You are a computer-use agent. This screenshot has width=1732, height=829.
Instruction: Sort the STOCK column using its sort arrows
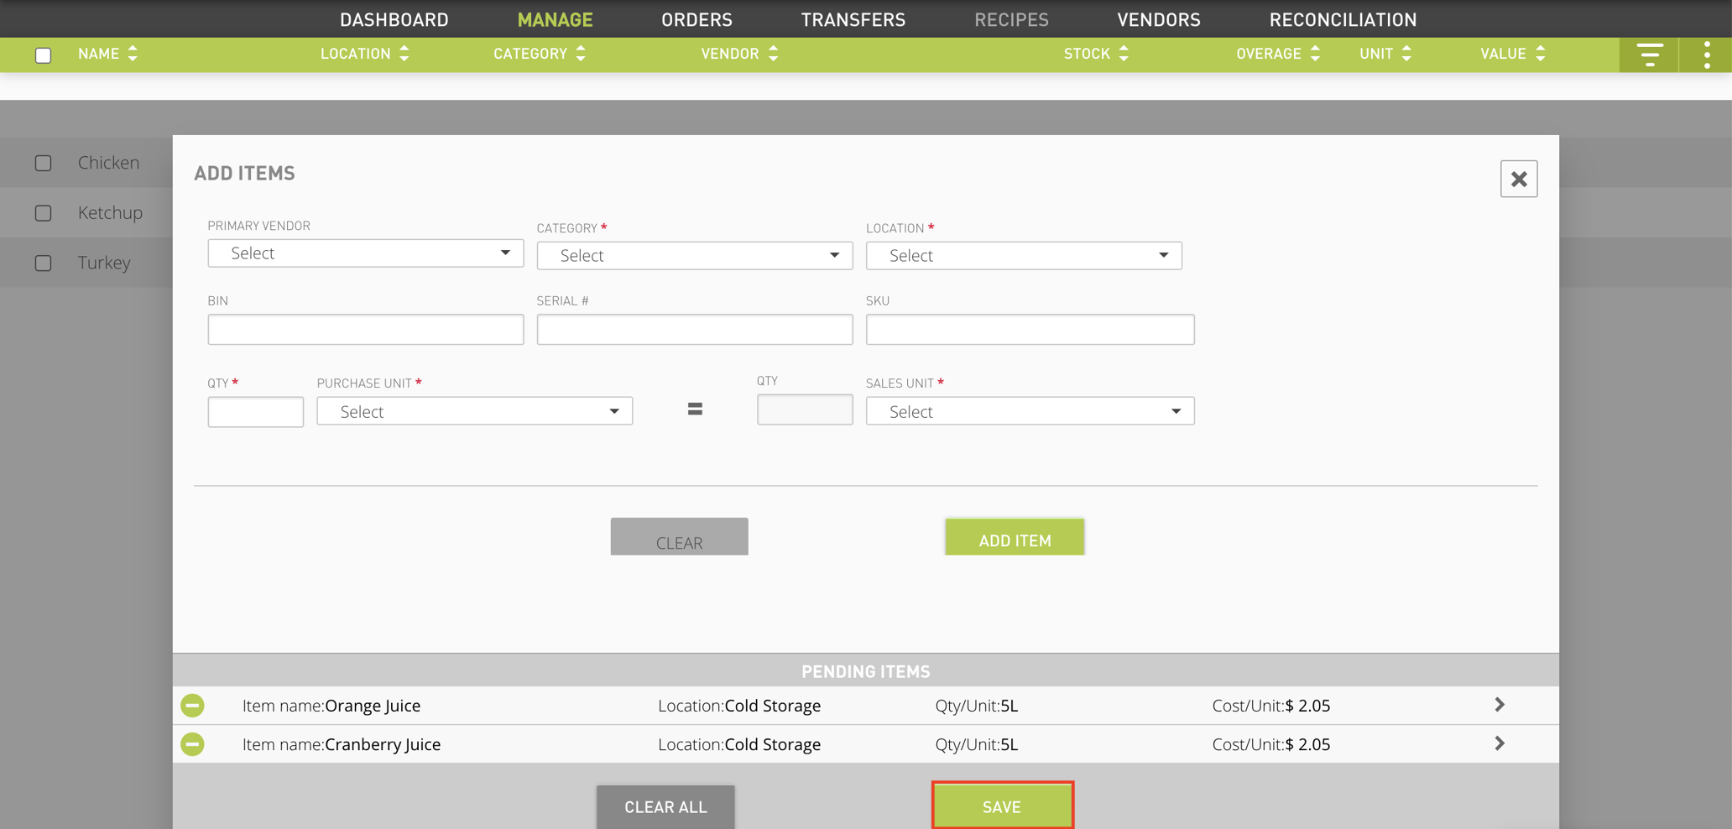coord(1125,53)
